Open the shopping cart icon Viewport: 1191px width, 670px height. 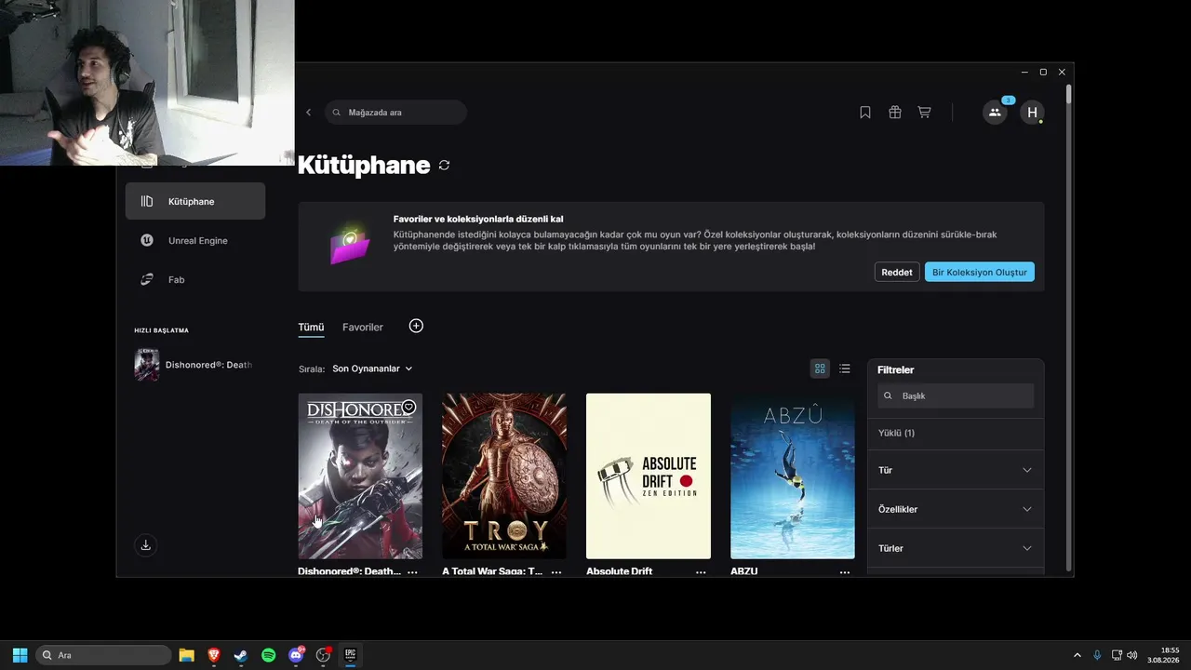pos(924,113)
